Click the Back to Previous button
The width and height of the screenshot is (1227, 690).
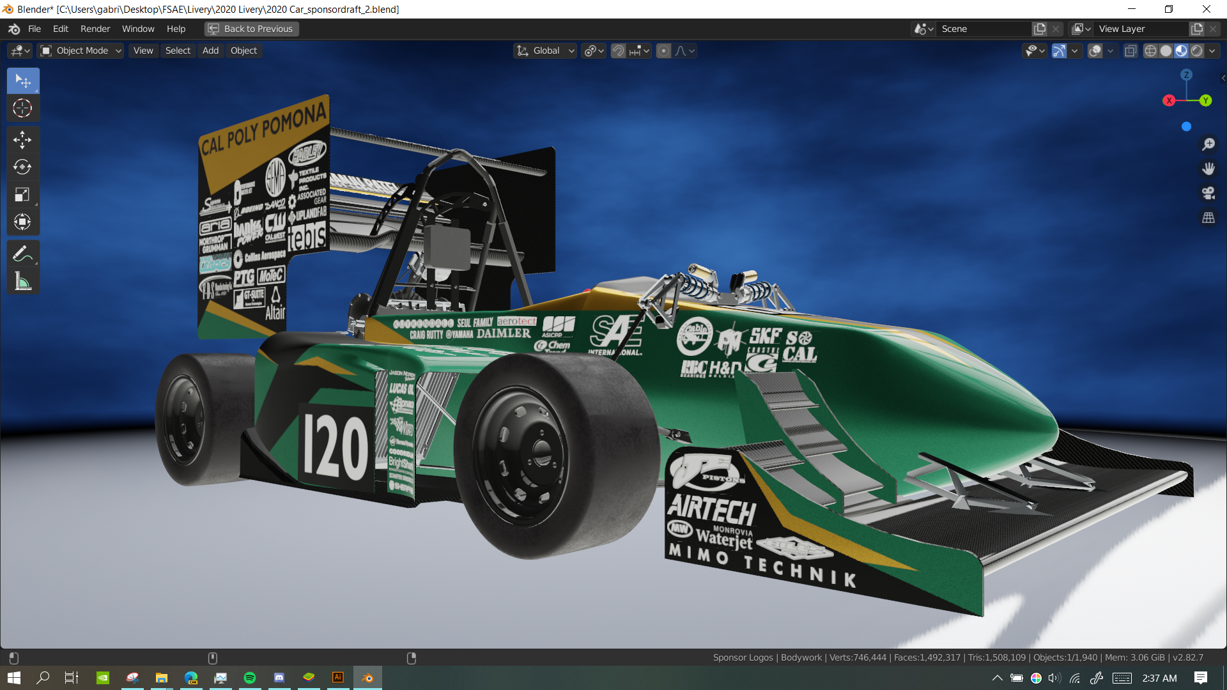pos(252,29)
